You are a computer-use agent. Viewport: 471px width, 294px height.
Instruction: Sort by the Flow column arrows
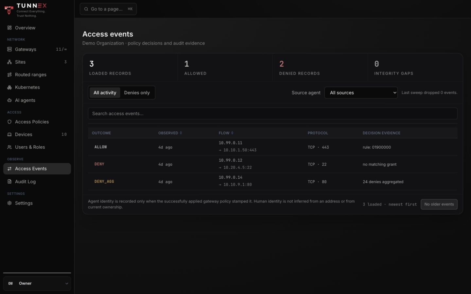click(x=232, y=133)
